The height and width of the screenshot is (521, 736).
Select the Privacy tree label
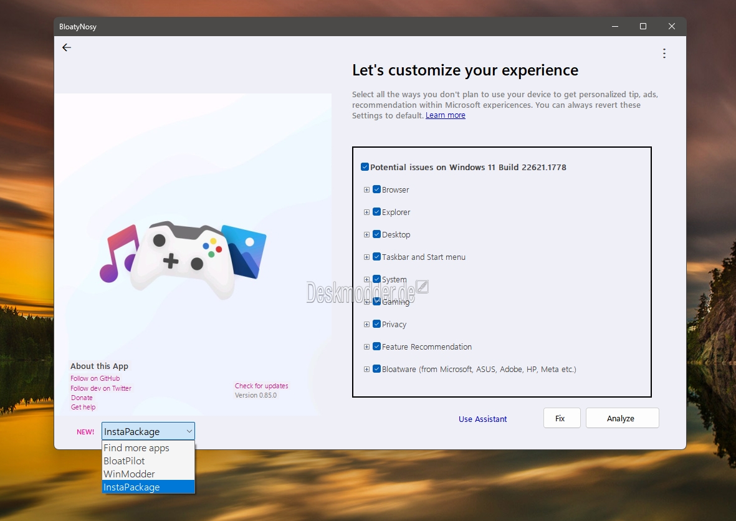(394, 324)
